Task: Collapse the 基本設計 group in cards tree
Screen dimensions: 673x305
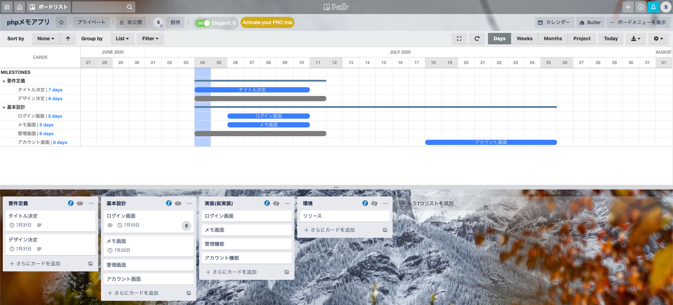Action: pyautogui.click(x=4, y=108)
